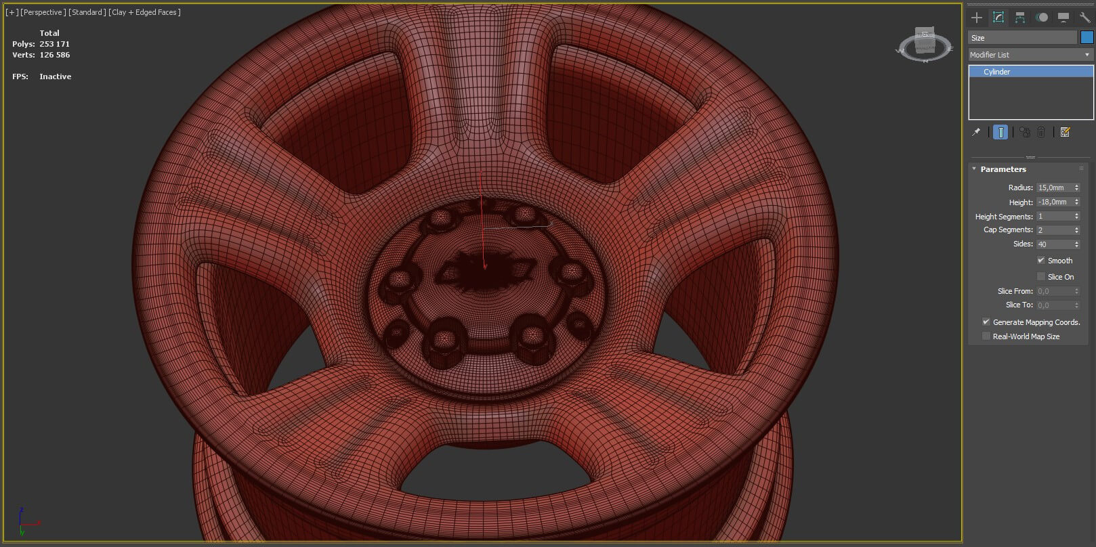Screen dimensions: 1096x547
Task: Collapse the Parameters rollout
Action: [x=1003, y=169]
